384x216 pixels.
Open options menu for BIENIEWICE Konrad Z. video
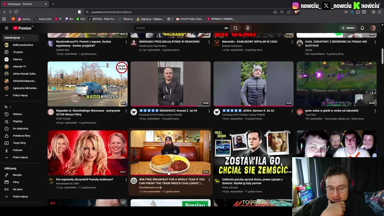209,111
